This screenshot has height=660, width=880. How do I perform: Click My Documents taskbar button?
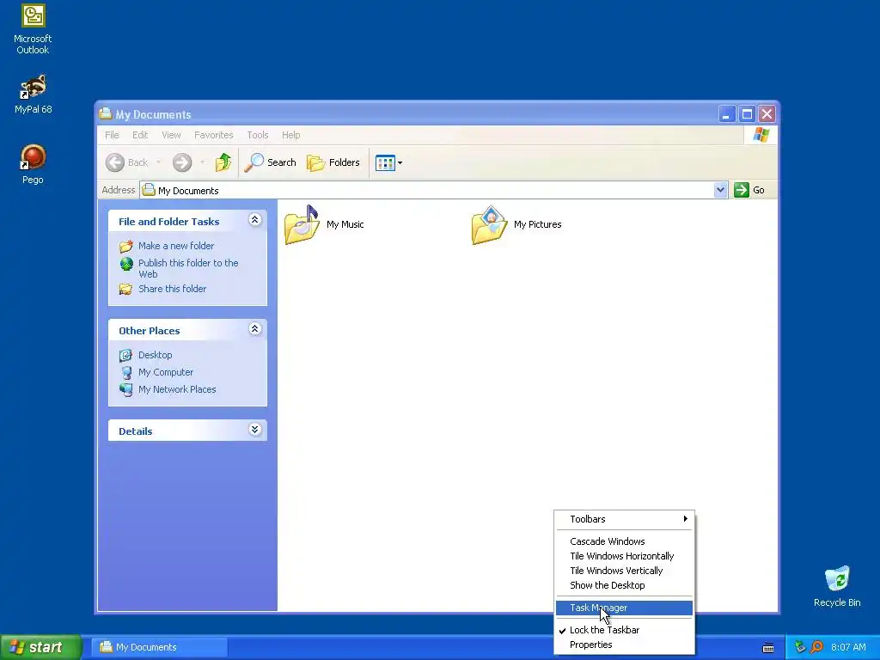point(160,647)
